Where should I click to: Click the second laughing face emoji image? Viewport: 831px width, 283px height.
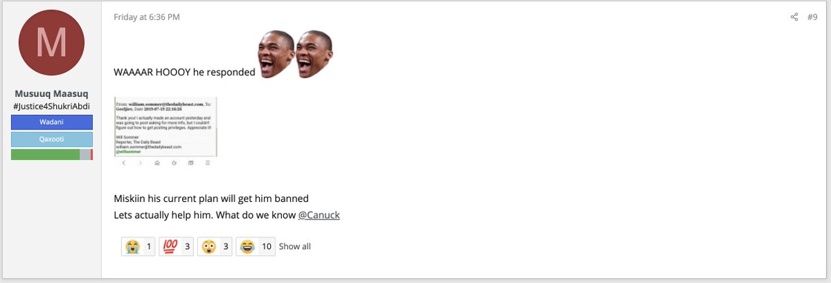click(x=313, y=54)
